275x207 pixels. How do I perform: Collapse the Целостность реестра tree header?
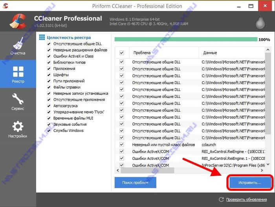click(x=42, y=38)
